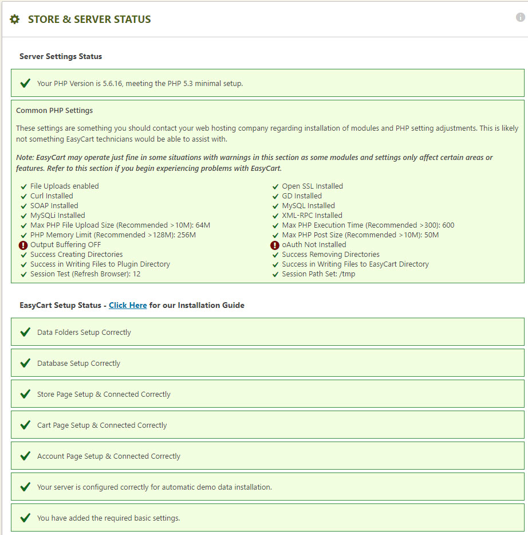528x535 pixels.
Task: Click the checkmark beside Max PHP Execution Time
Action: [275, 225]
